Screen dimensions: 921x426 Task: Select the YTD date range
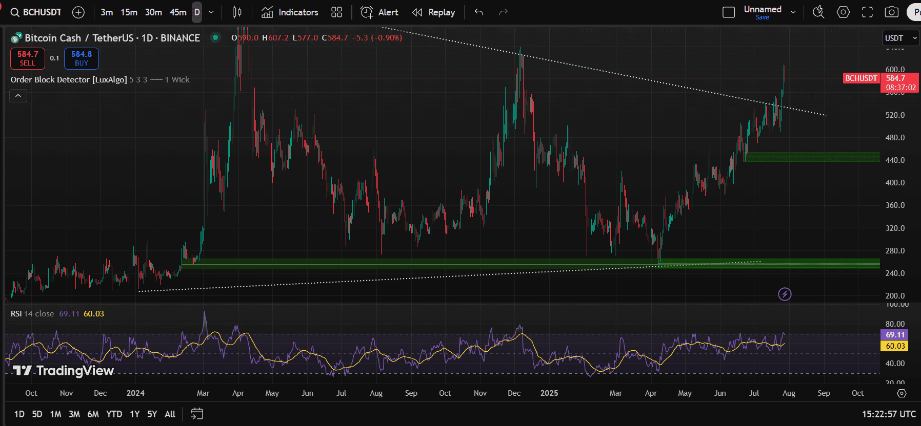point(114,414)
